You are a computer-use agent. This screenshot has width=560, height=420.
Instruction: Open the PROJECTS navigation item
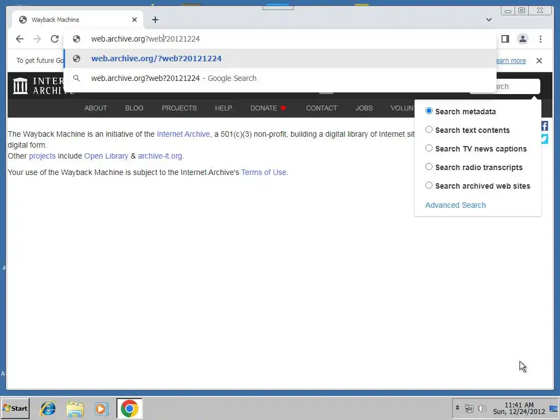tap(179, 108)
